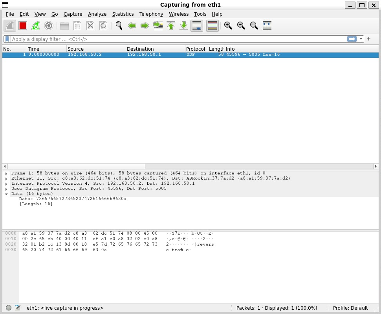The width and height of the screenshot is (381, 314).
Task: Select the UDP packet from 192.168.50.2
Action: point(118,54)
